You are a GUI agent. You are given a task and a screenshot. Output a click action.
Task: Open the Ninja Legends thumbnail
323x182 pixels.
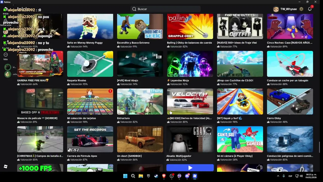click(190, 64)
